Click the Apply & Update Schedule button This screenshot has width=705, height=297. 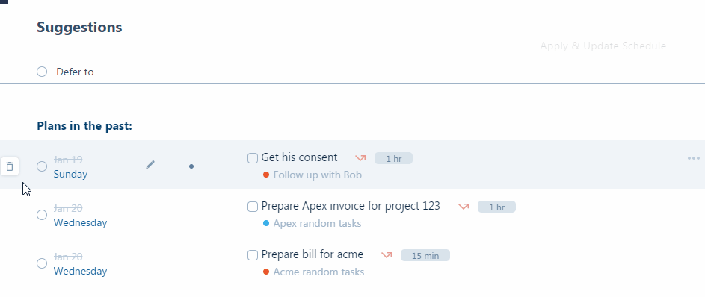pos(603,46)
